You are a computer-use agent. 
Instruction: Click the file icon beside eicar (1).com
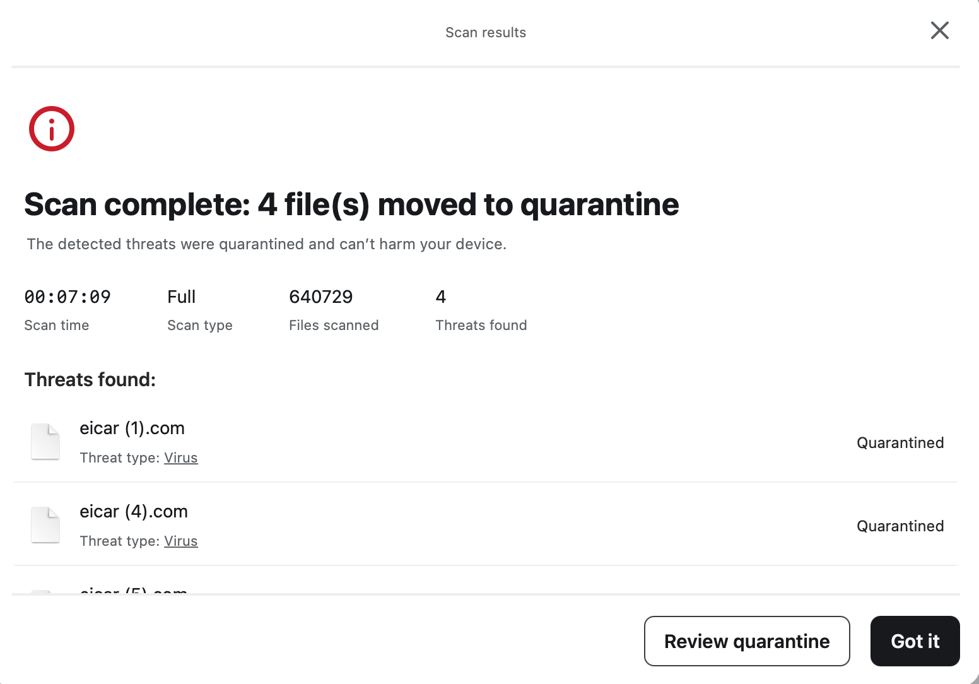point(45,442)
